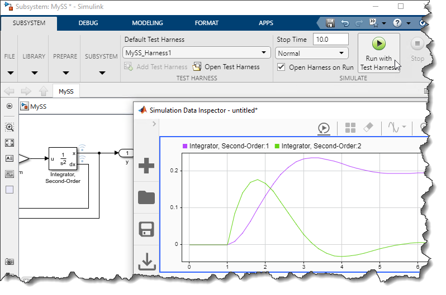Click the Run with Test Harness button
The width and height of the screenshot is (446, 295).
tap(378, 53)
